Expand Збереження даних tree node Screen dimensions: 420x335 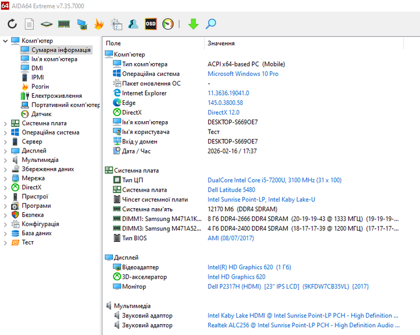[5, 170]
